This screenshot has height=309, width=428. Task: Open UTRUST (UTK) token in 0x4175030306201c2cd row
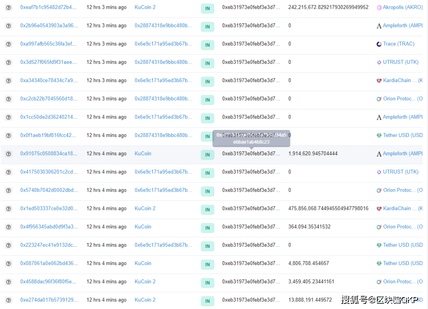point(400,172)
